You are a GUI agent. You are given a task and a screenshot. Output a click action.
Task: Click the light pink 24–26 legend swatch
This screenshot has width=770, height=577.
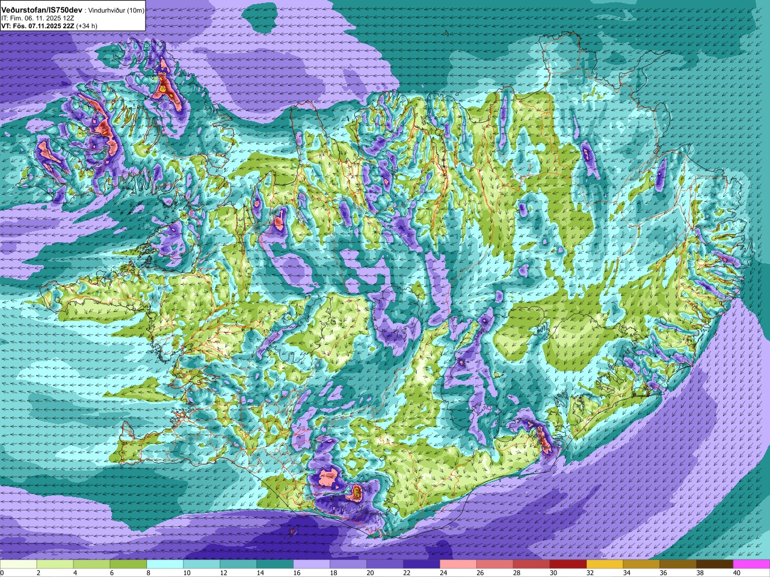pyautogui.click(x=459, y=565)
